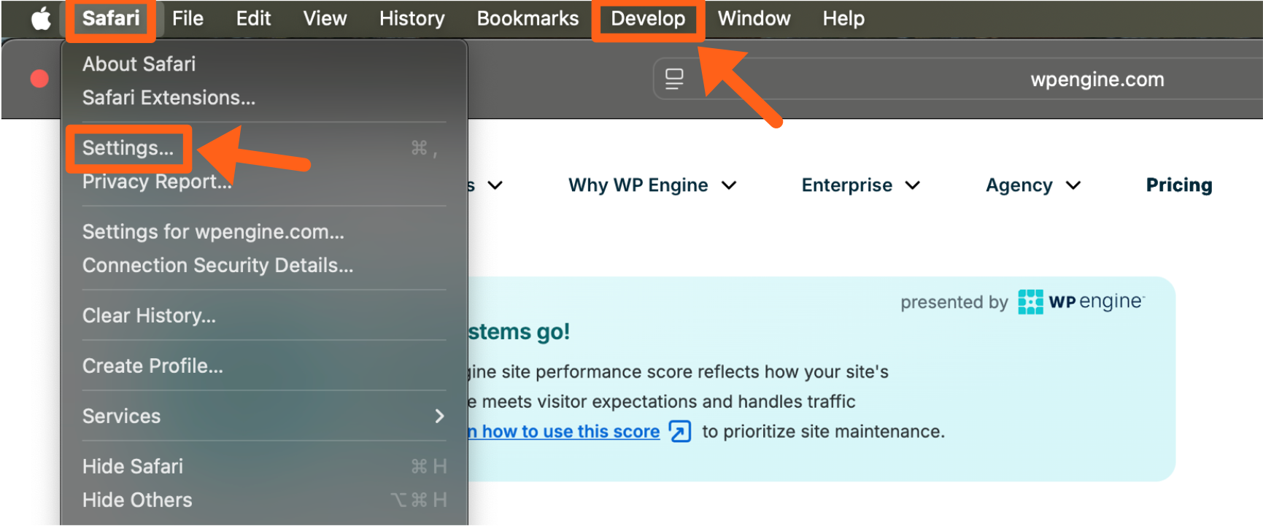Click the page reader icon in address bar
Screen dimensions: 1263x526
674,79
